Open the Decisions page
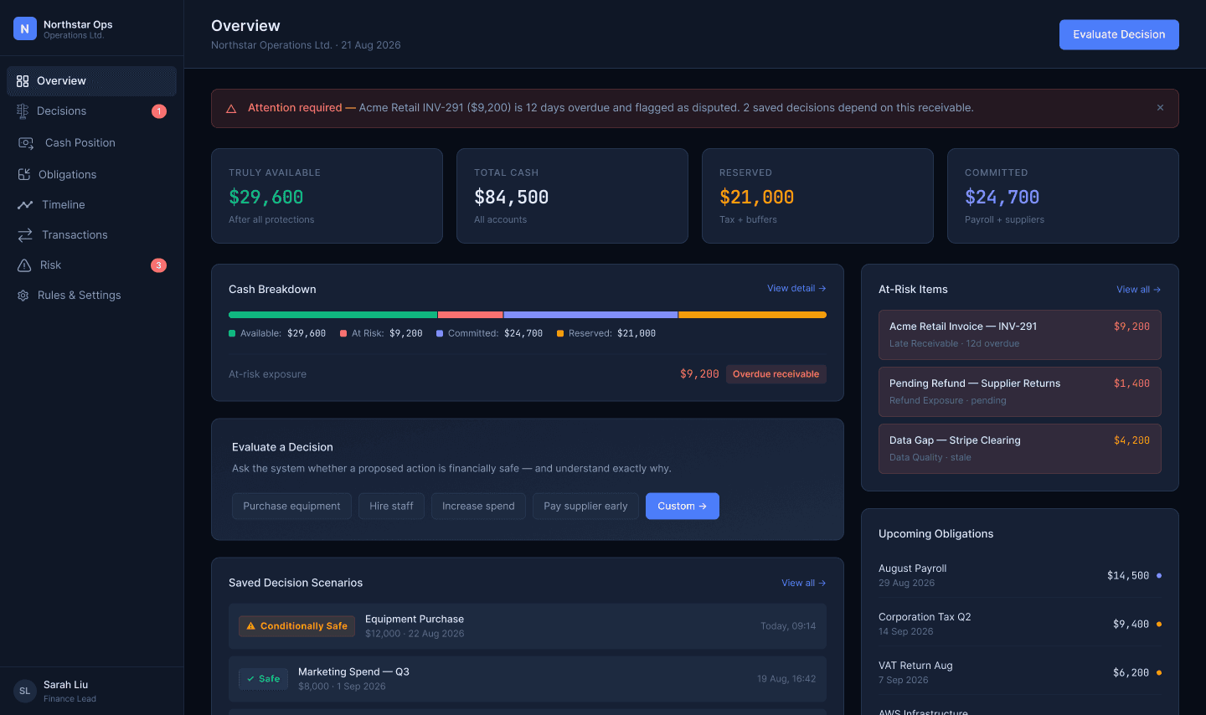Screen dimensions: 1206x715 pyautogui.click(x=92, y=111)
